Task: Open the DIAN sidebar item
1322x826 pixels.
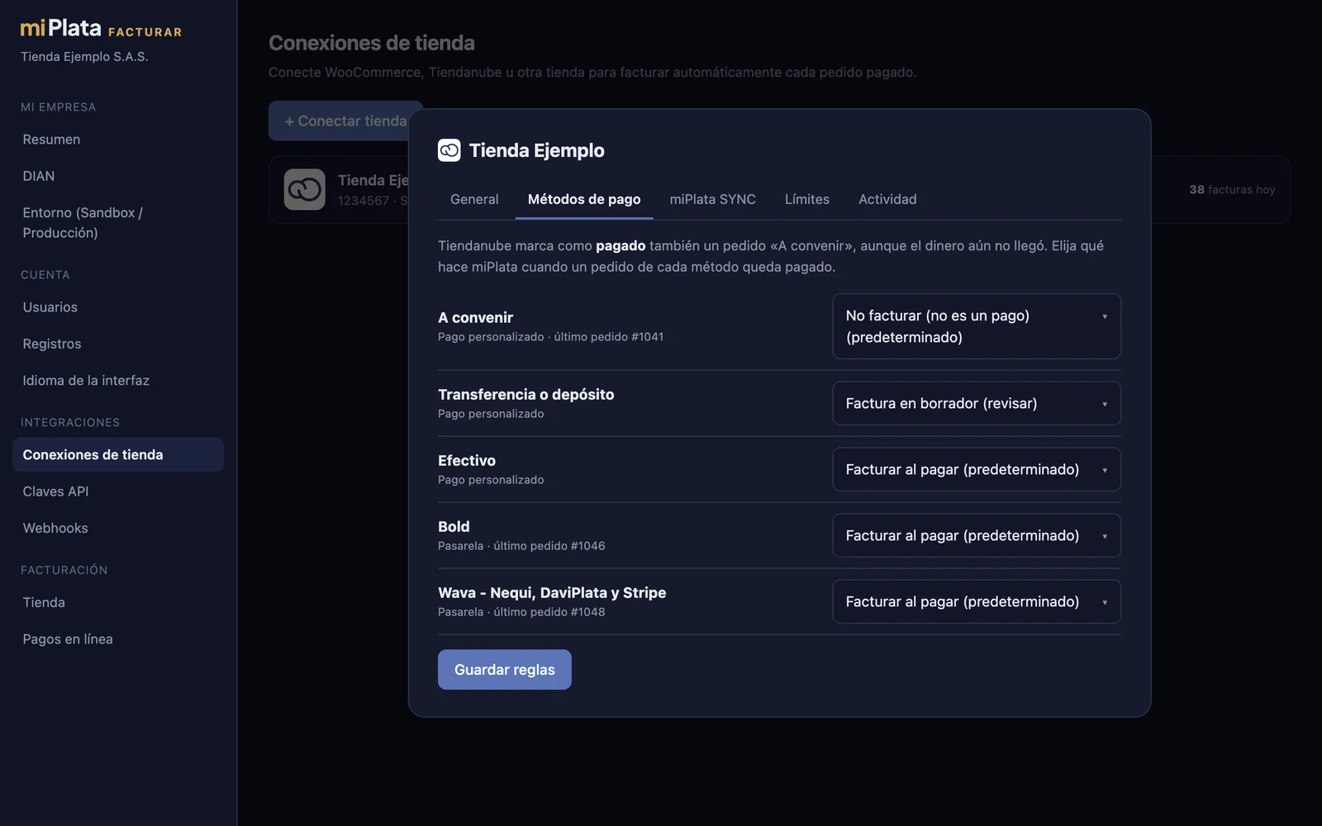Action: pos(118,176)
